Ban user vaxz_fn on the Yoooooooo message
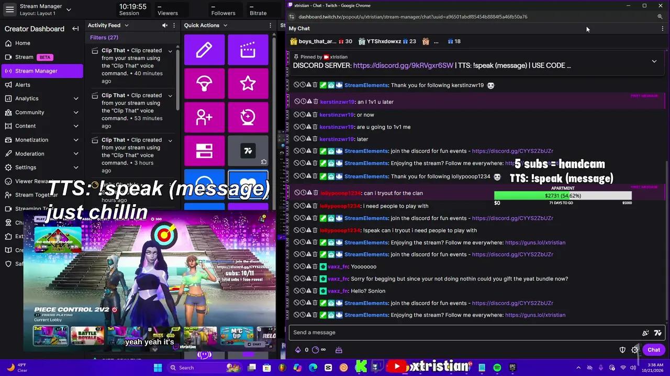This screenshot has width=670, height=376. click(x=296, y=267)
